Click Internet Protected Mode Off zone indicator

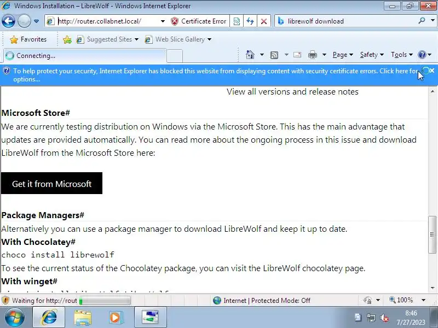262,300
